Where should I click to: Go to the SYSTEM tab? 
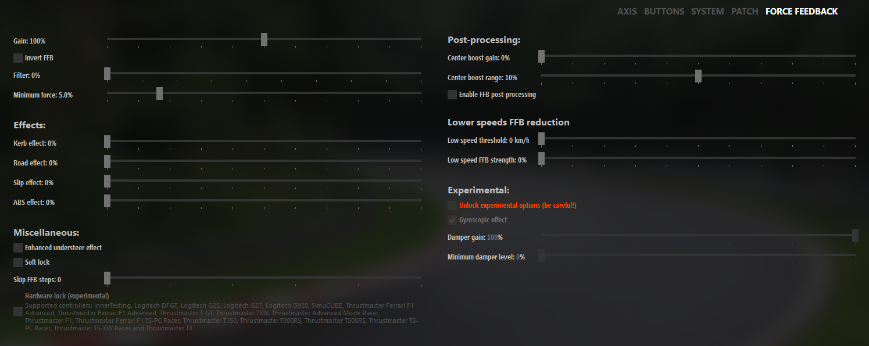[x=707, y=11]
